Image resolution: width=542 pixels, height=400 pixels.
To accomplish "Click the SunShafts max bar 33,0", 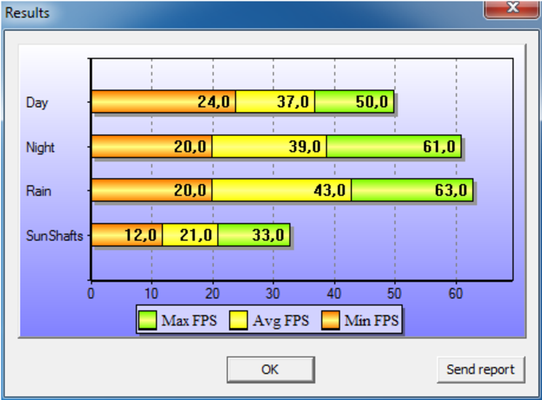I will tap(254, 235).
